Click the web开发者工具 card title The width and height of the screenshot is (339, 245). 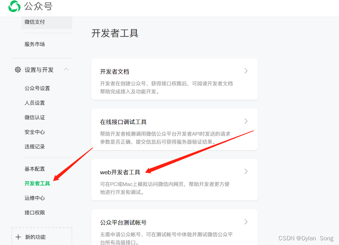(120, 172)
